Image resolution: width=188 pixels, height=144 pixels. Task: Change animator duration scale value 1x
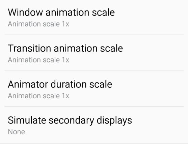click(x=38, y=96)
